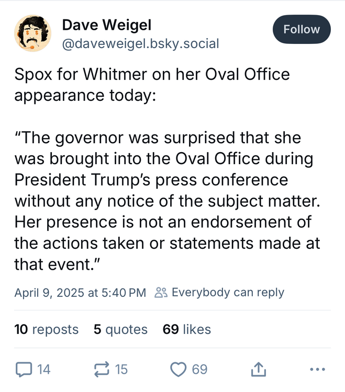Click the number 69 beside the heart

coord(199,370)
